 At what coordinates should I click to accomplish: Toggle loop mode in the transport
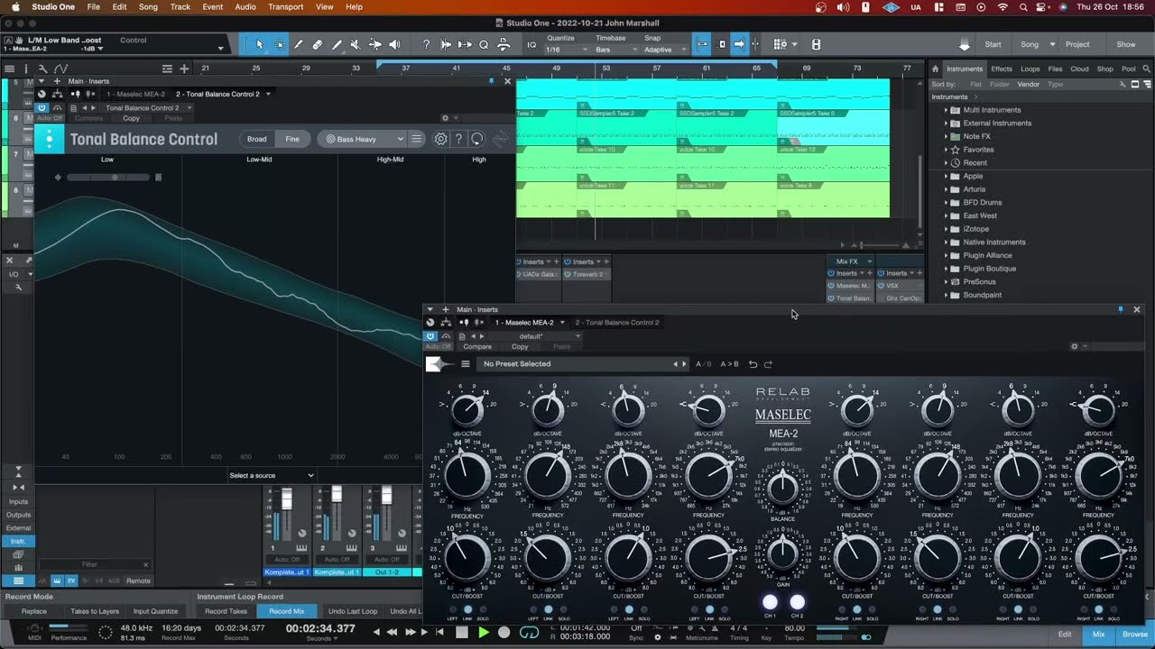[x=530, y=632]
